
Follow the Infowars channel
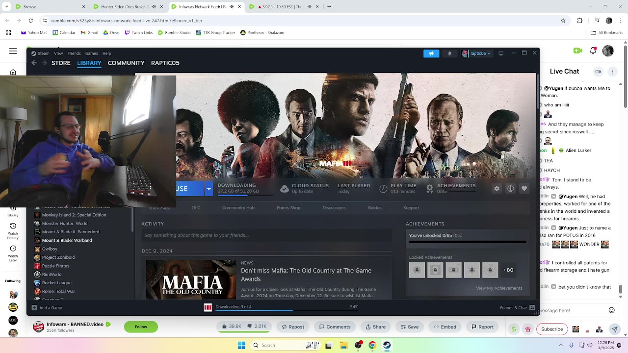coord(141,327)
